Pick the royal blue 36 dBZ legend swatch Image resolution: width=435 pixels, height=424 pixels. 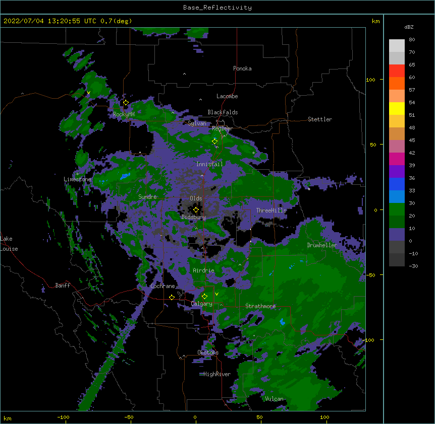[397, 184]
